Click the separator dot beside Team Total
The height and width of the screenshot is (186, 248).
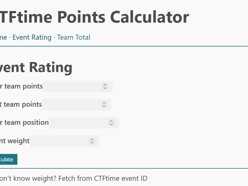coord(54,37)
